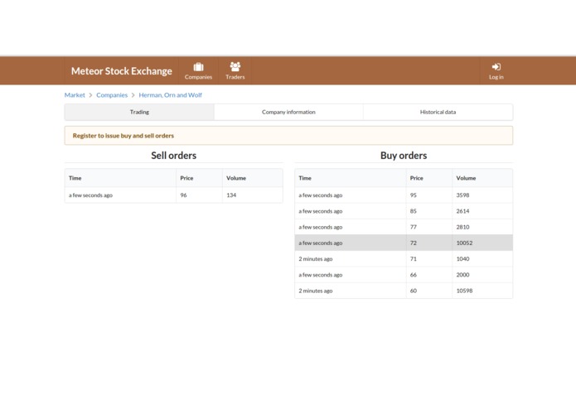576x409 pixels.
Task: Click time cell of price 60 row
Action: pos(351,291)
